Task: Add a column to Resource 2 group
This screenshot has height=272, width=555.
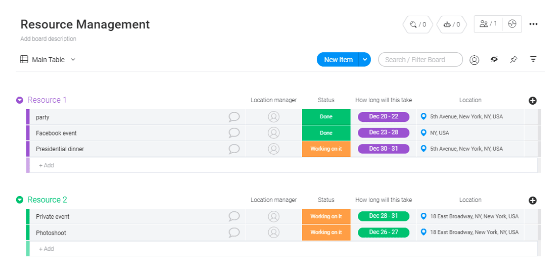Action: (533, 201)
